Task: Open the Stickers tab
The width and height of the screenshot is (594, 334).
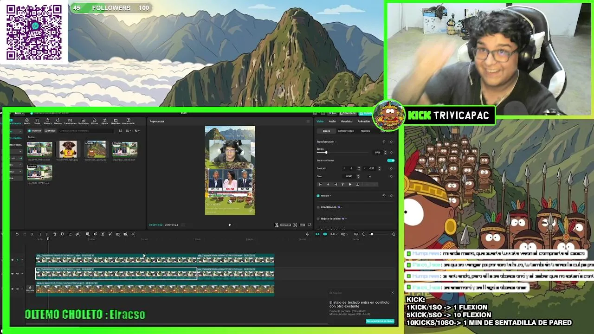Action: (x=47, y=122)
